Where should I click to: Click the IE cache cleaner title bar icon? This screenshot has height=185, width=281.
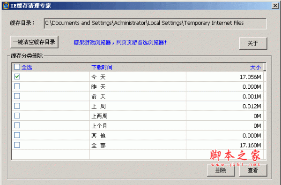click(6, 6)
